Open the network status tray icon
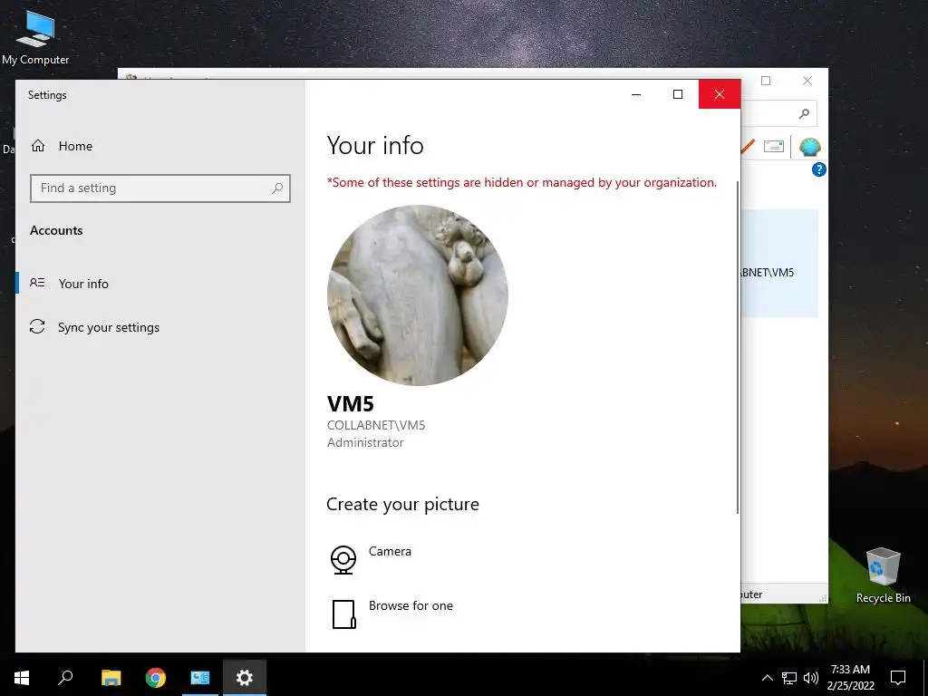 tap(789, 678)
